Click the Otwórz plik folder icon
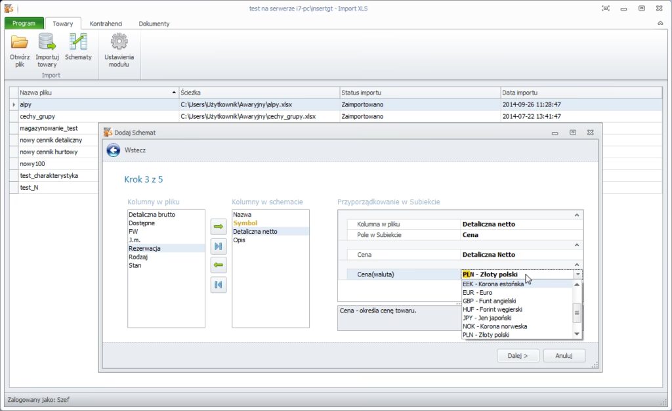The height and width of the screenshot is (411, 672). [20, 42]
